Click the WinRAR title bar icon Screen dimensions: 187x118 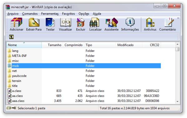point(8,7)
